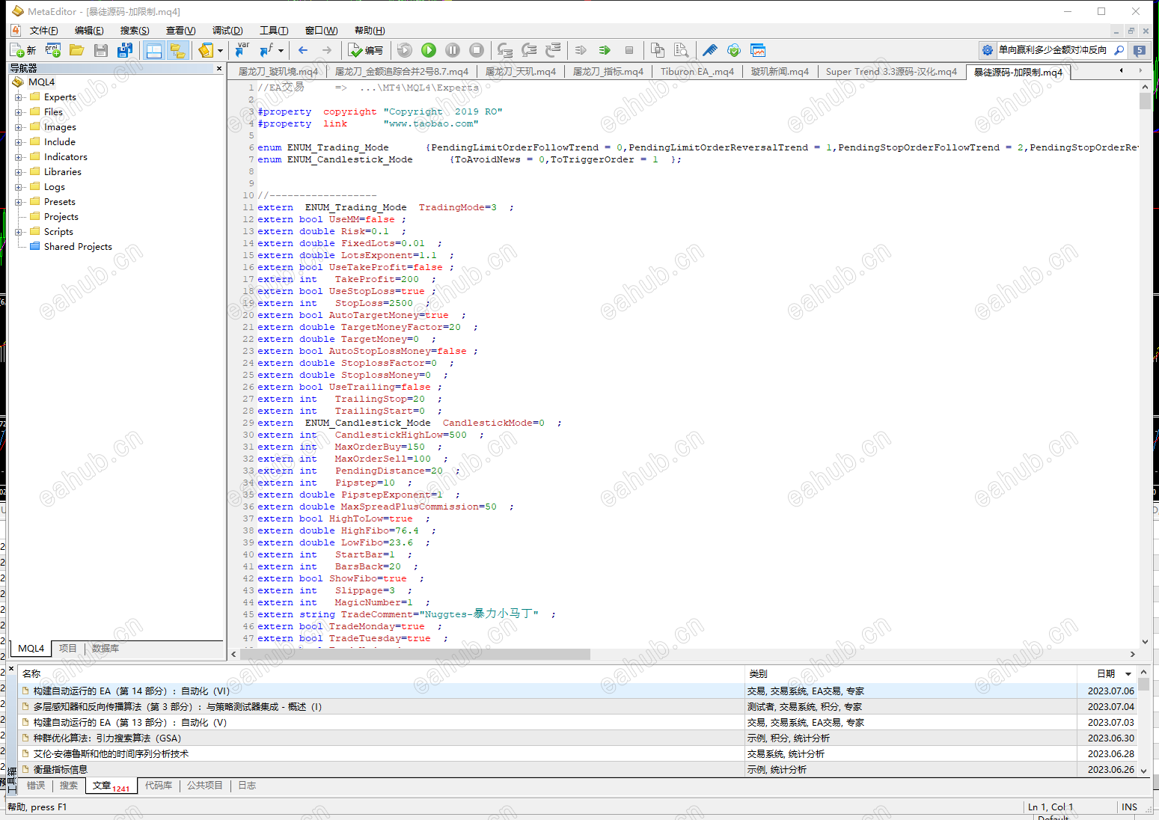Click the search settings gear icon
This screenshot has height=820, width=1159.
tap(988, 50)
